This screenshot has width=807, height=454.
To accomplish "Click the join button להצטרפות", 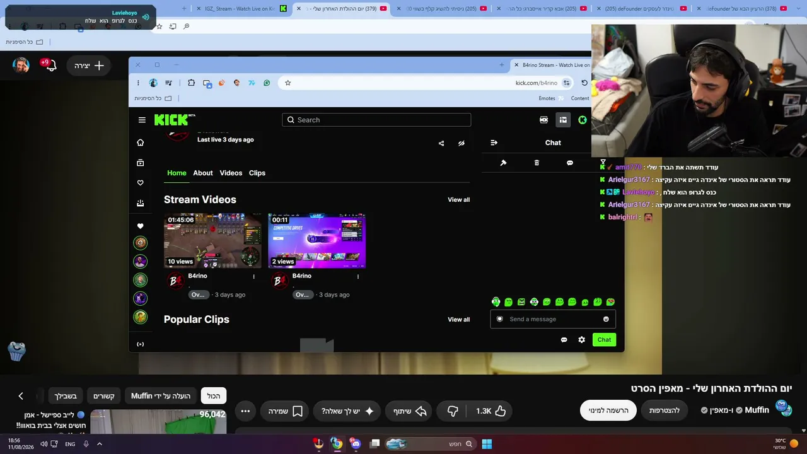I will coord(665,410).
